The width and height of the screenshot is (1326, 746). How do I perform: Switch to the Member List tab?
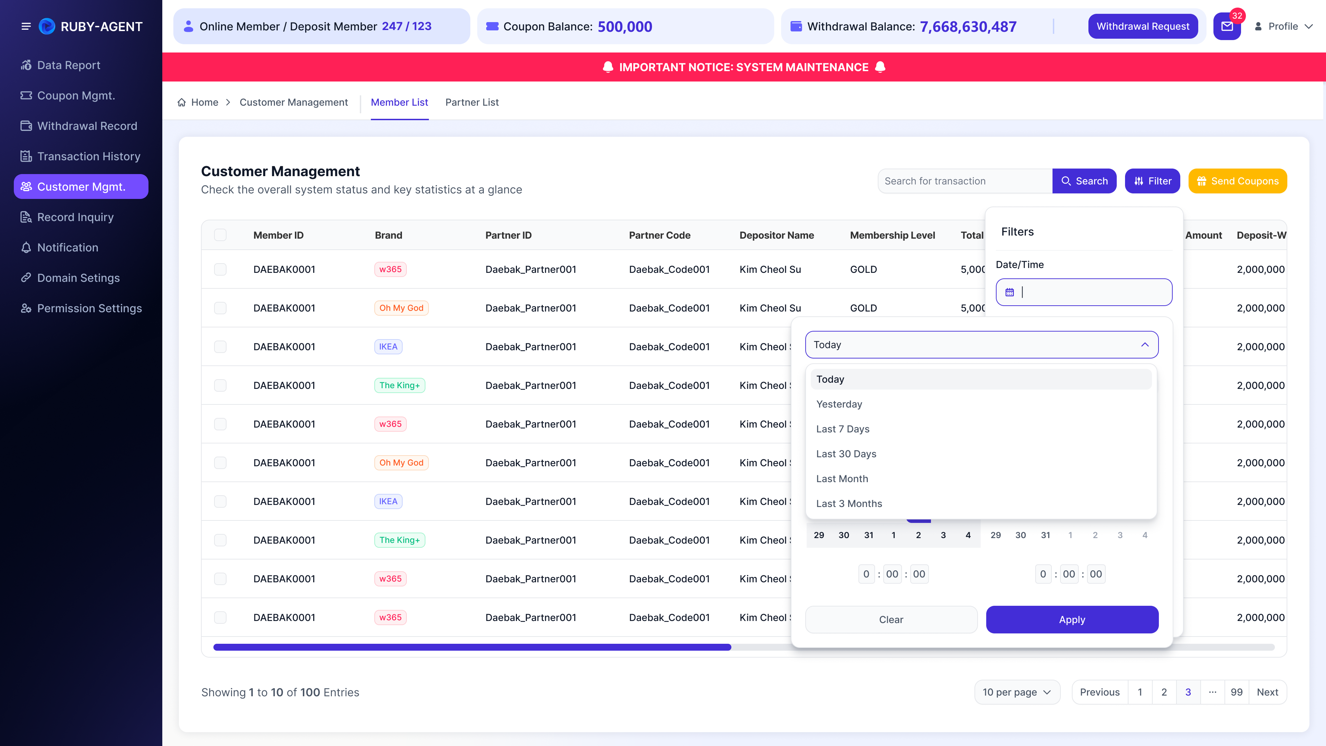pos(400,103)
